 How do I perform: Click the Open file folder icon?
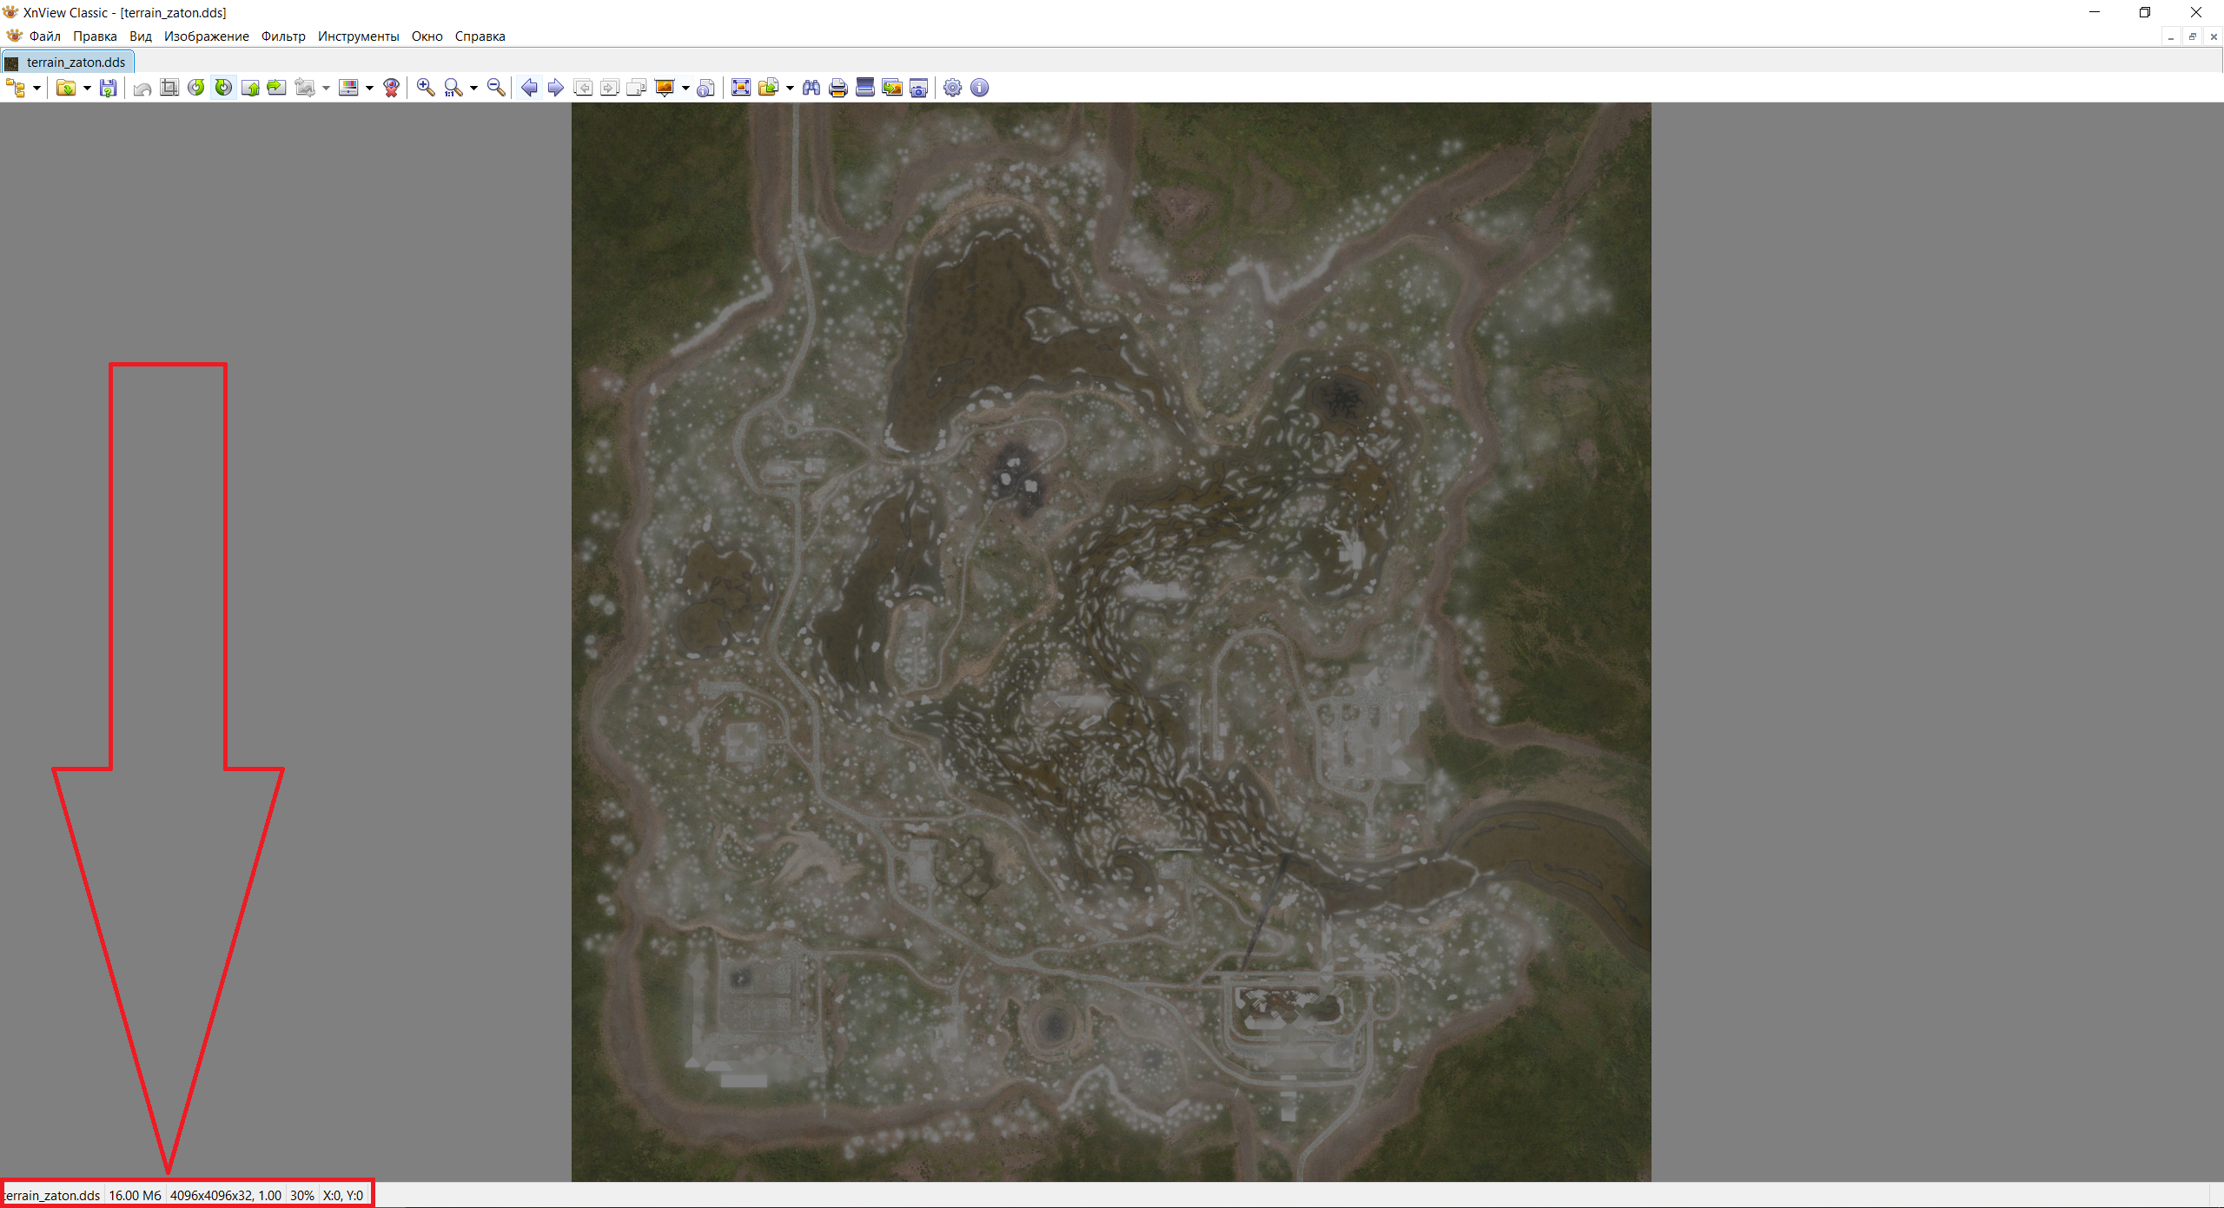point(66,88)
